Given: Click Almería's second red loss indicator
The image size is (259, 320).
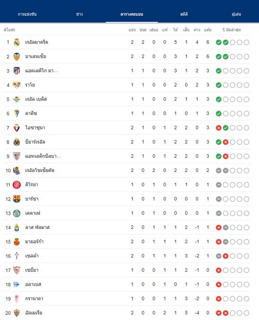Looking at the screenshot, I should click(x=225, y=313).
